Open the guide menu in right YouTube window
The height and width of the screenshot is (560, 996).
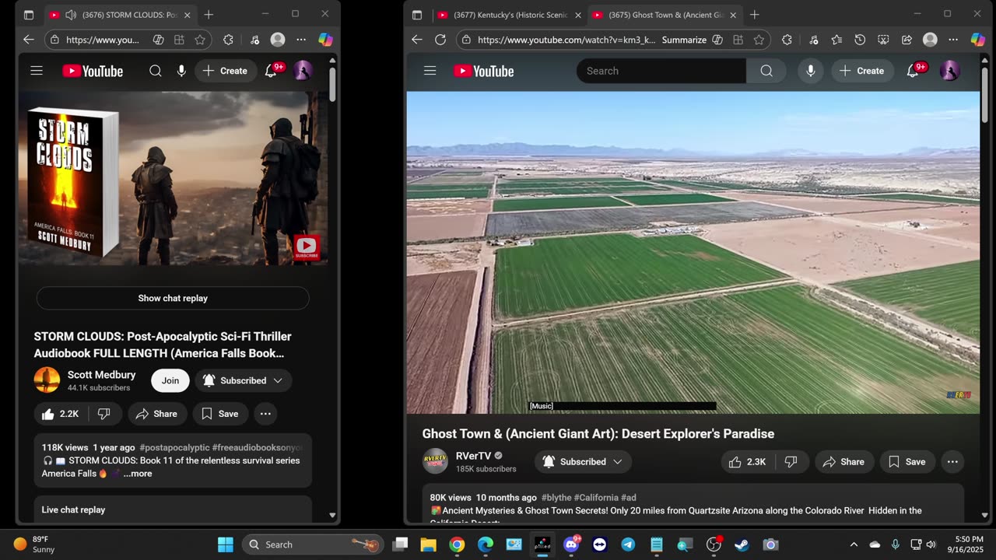tap(430, 71)
